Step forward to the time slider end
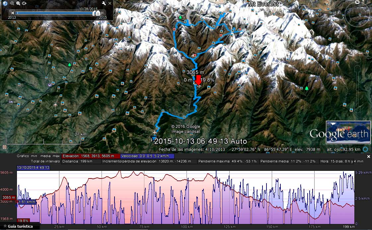The height and width of the screenshot is (230, 372). (x=103, y=13)
